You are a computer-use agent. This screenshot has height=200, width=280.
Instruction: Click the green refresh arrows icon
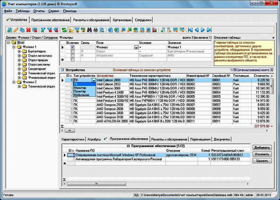coord(64,30)
